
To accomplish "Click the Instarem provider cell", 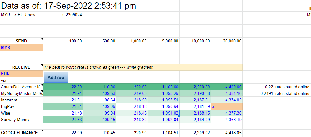I will tap(21, 100).
